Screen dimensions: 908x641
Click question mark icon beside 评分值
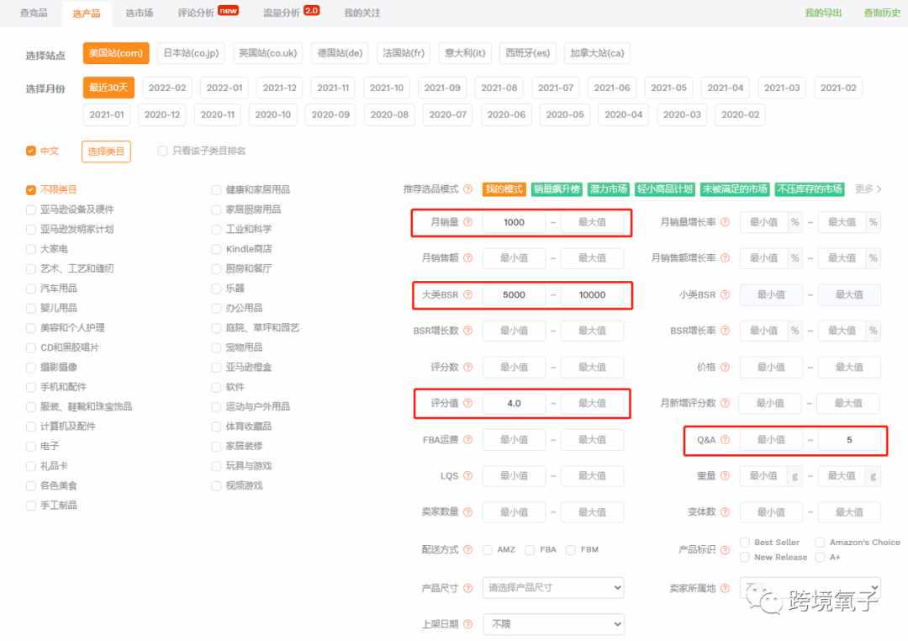(x=468, y=403)
